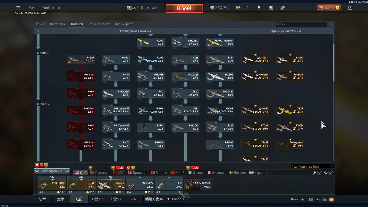
Task: Select the Япония nation tab
Action: [x=159, y=173]
